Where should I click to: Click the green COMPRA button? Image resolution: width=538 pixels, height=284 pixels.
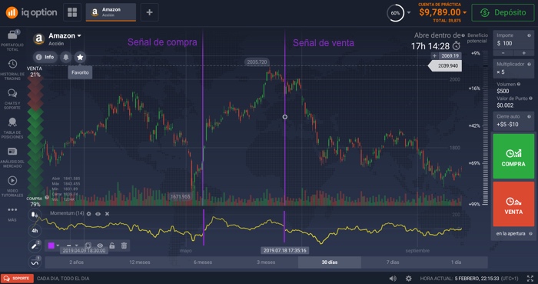pyautogui.click(x=513, y=156)
